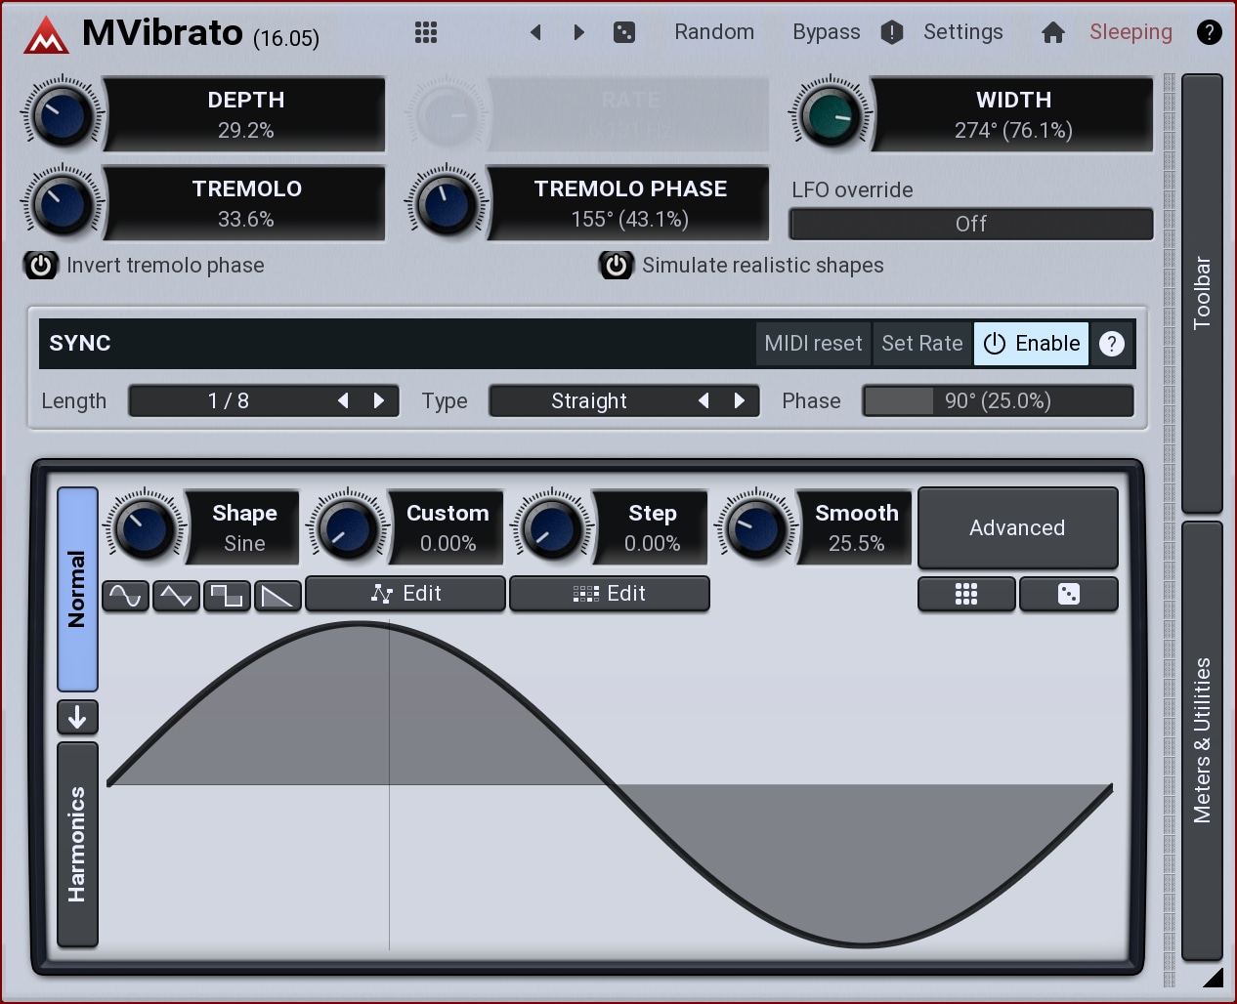Click the Set Rate button
The image size is (1237, 1004).
[x=922, y=344]
